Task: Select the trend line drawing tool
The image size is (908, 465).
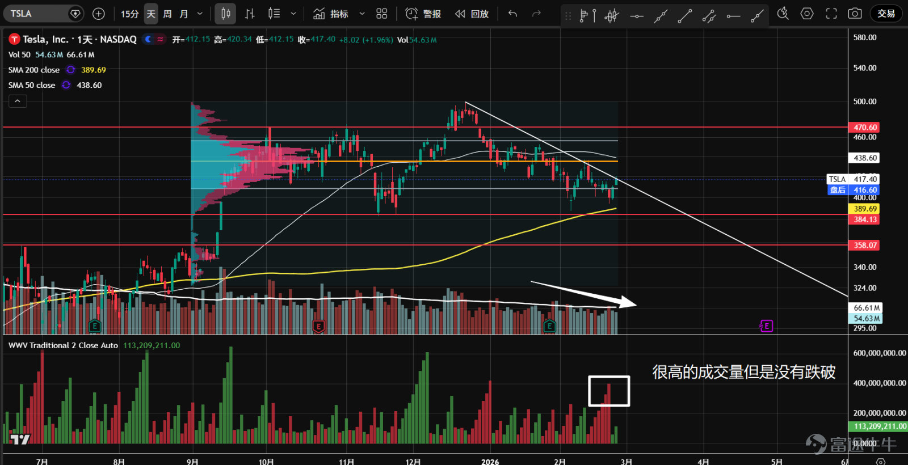Action: 685,16
